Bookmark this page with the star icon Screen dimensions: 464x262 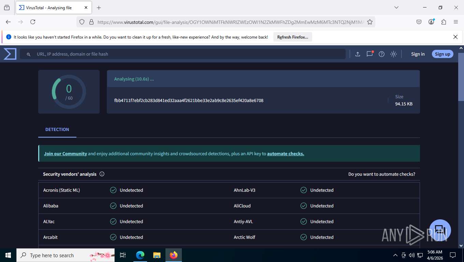coord(370,22)
